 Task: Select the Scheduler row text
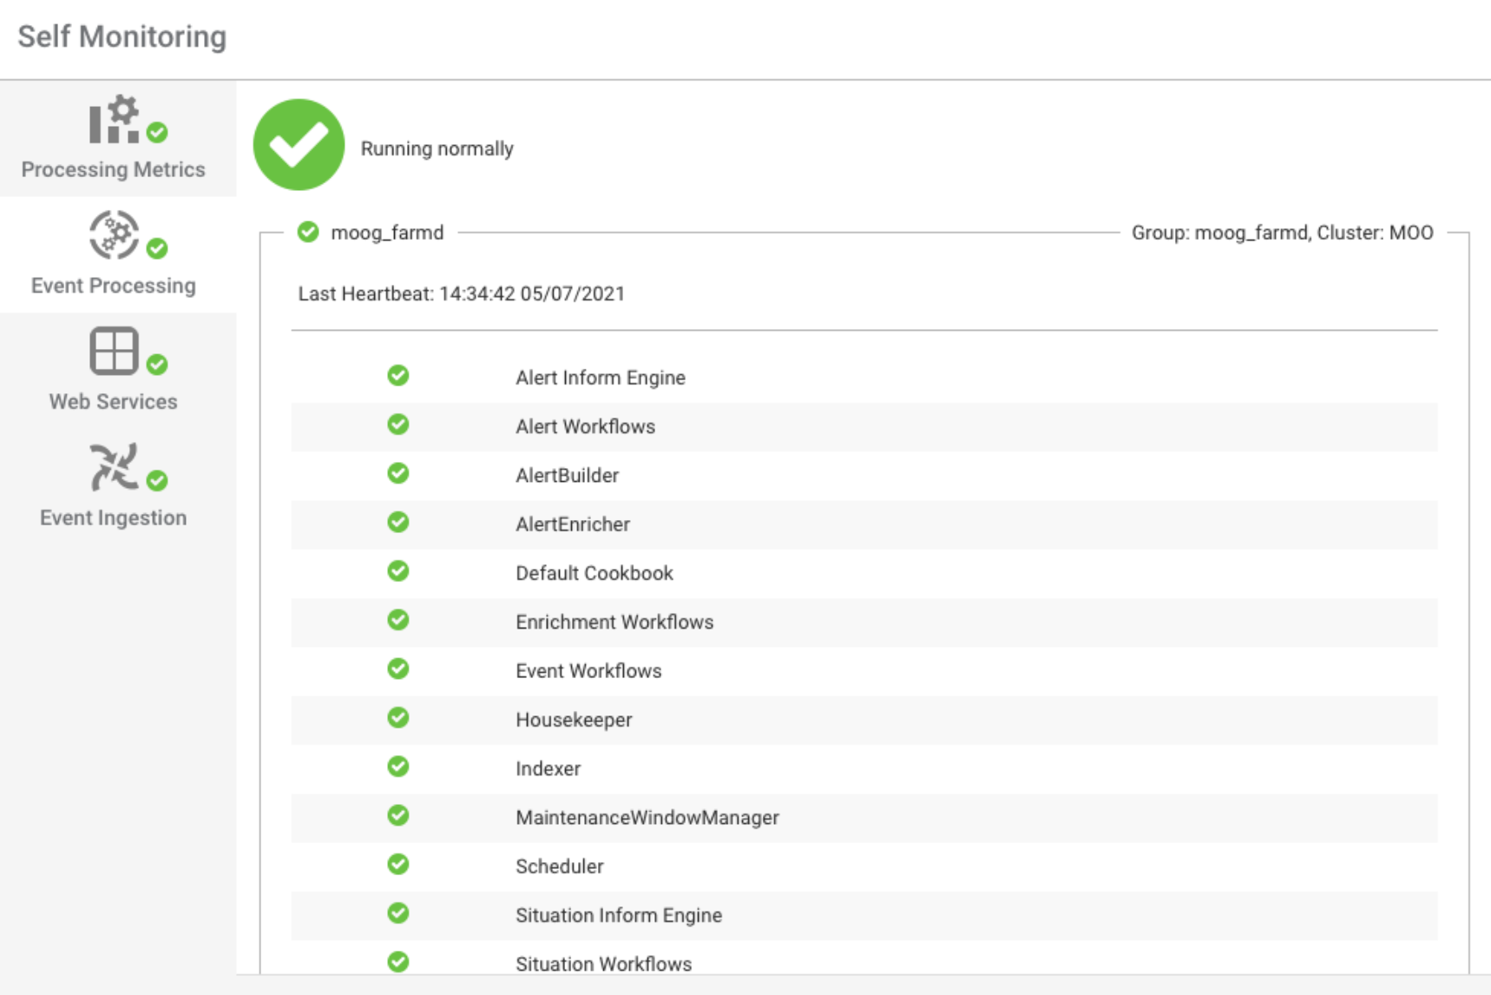point(560,867)
